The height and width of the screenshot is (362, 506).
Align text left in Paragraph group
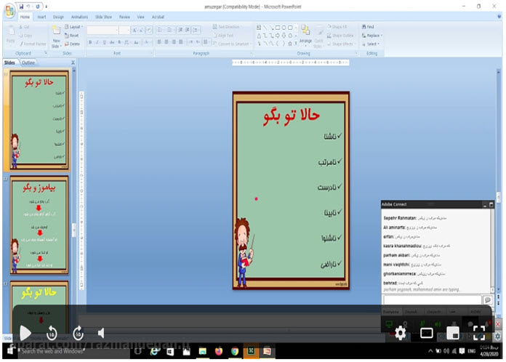point(159,42)
